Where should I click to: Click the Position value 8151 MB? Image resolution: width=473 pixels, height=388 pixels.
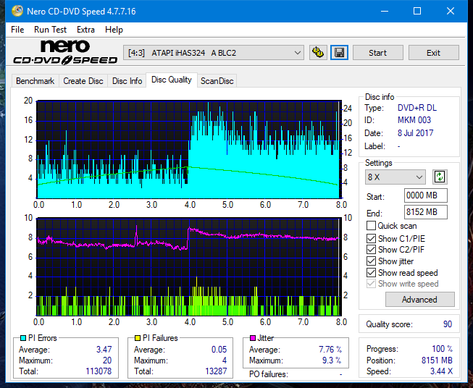pyautogui.click(x=437, y=360)
